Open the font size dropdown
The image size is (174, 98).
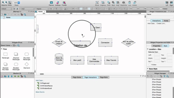(x=52, y=9)
